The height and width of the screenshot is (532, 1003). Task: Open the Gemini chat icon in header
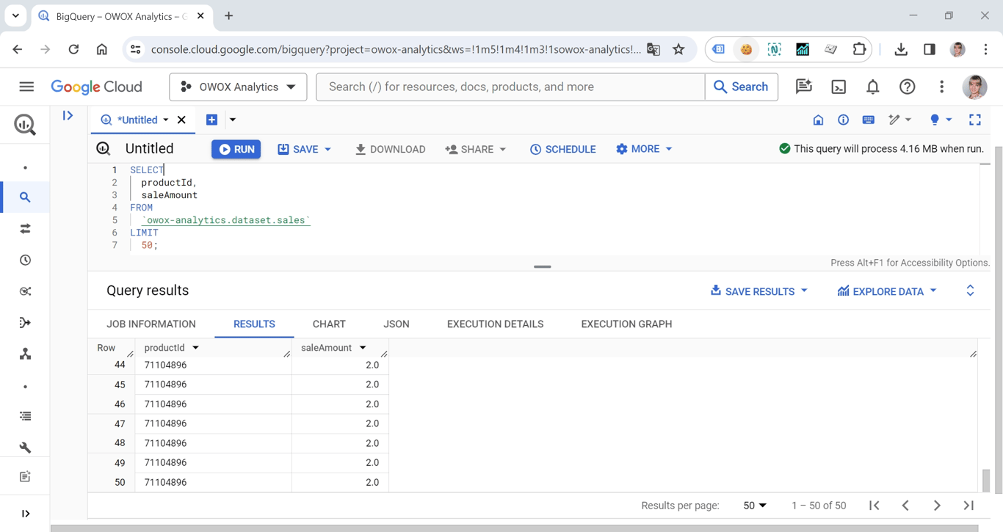tap(804, 87)
